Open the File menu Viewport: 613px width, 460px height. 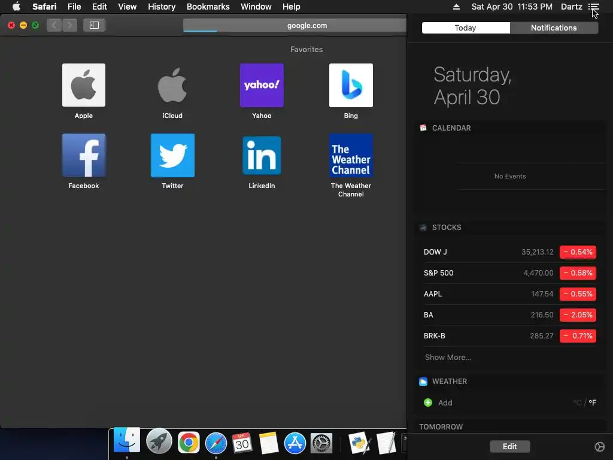(74, 7)
